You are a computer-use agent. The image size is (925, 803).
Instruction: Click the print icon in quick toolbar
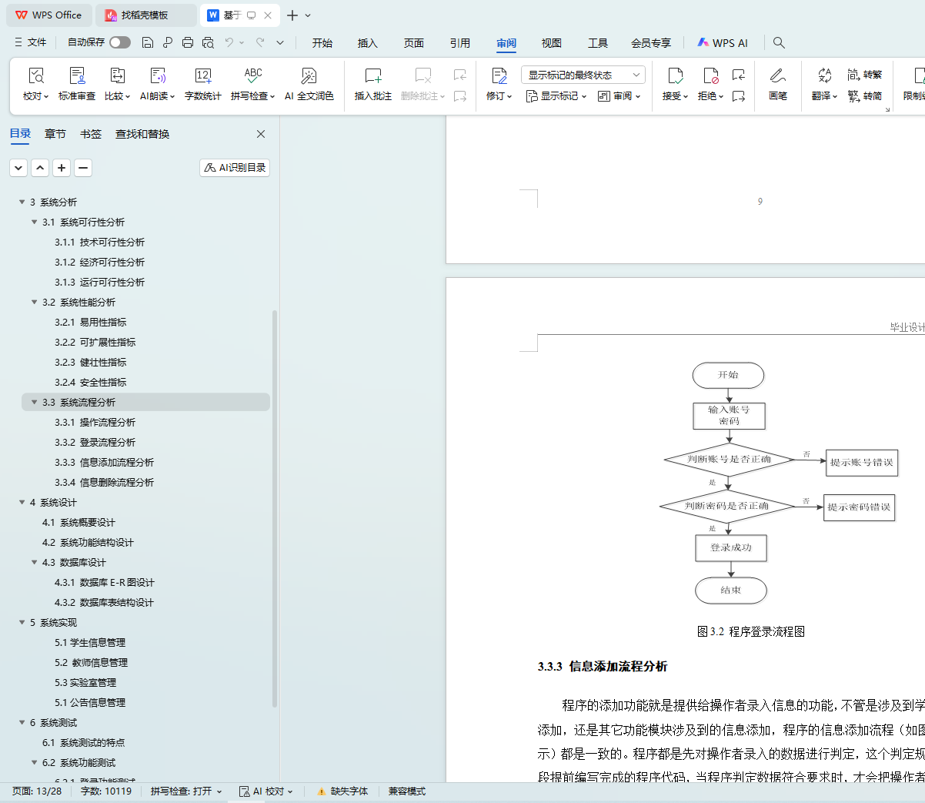188,42
